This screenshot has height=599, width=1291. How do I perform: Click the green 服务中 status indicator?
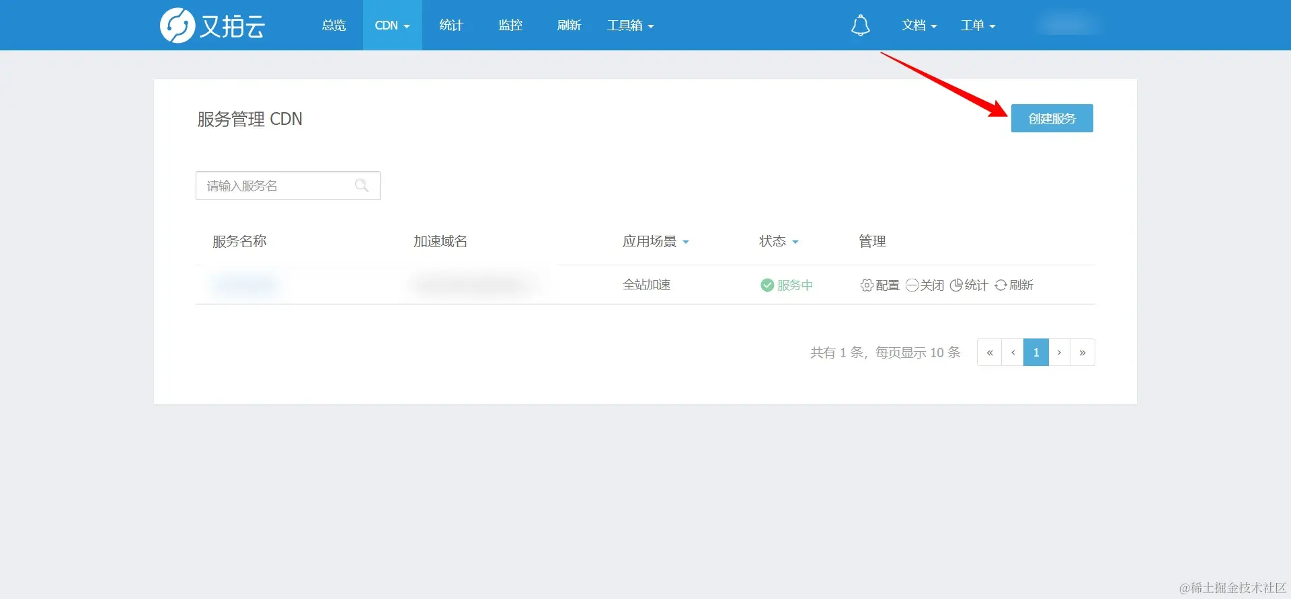pos(787,285)
